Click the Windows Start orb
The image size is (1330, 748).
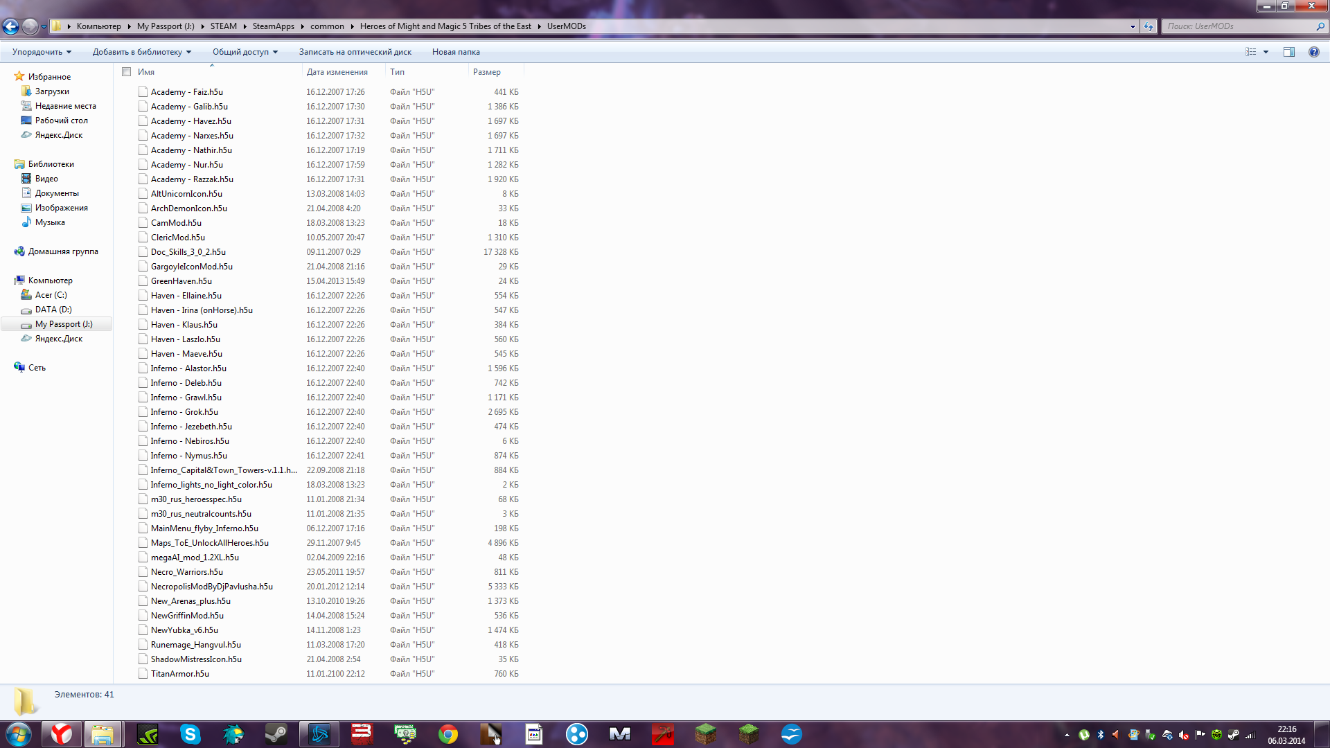19,734
